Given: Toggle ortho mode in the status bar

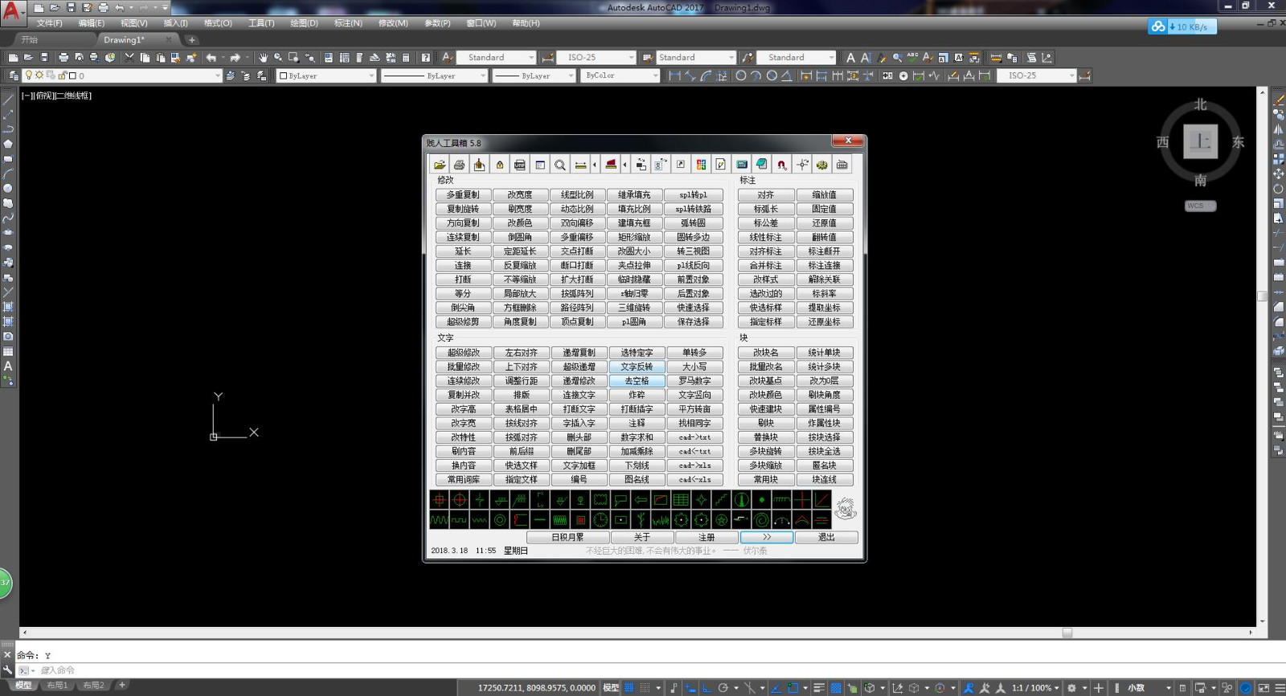Looking at the screenshot, I should [707, 688].
